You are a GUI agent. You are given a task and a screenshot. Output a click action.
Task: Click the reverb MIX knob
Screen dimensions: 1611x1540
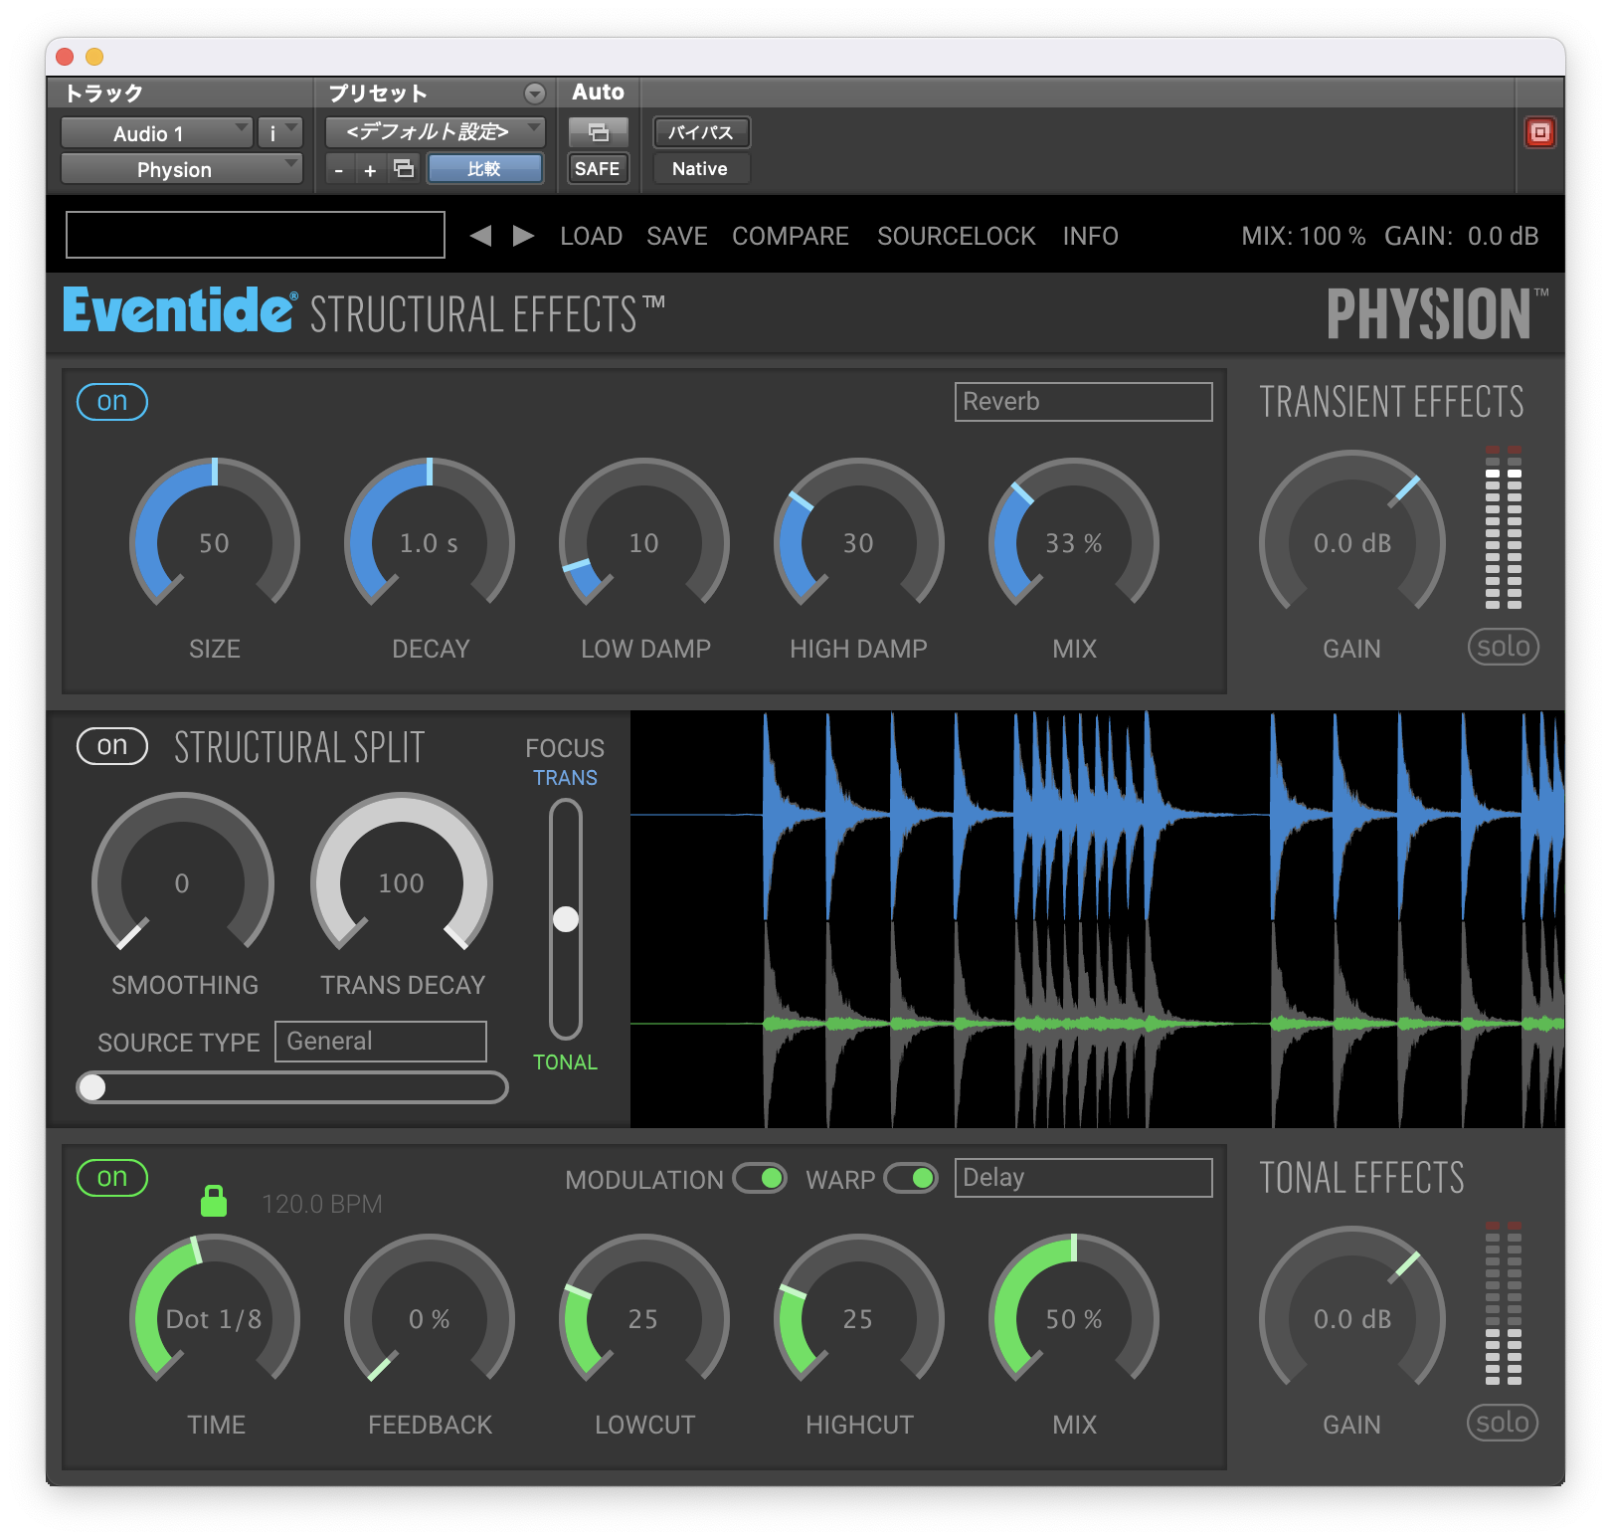coord(1074,542)
